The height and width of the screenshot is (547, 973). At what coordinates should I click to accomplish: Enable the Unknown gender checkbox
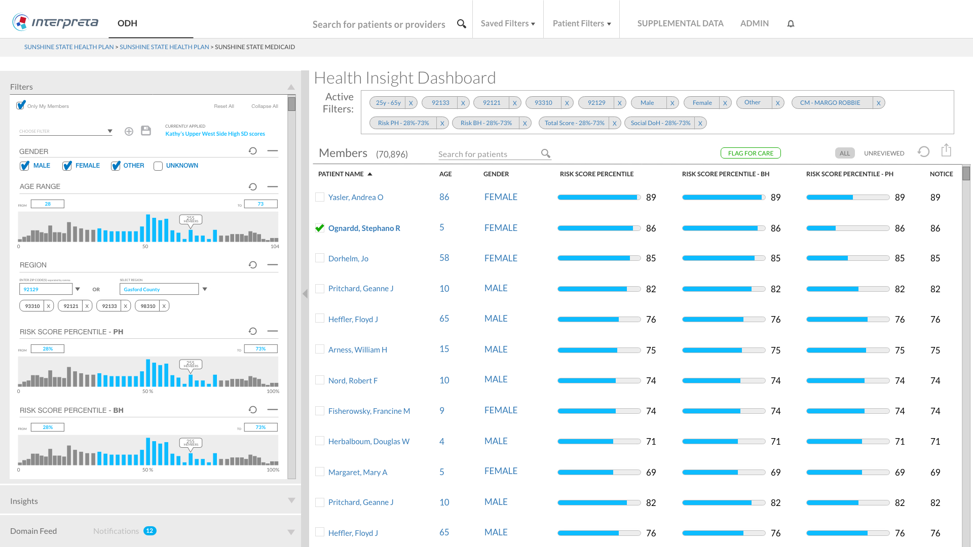(158, 166)
